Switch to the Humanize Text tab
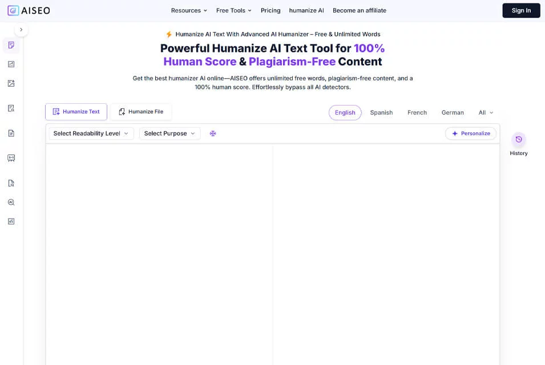This screenshot has height=365, width=545. point(76,112)
